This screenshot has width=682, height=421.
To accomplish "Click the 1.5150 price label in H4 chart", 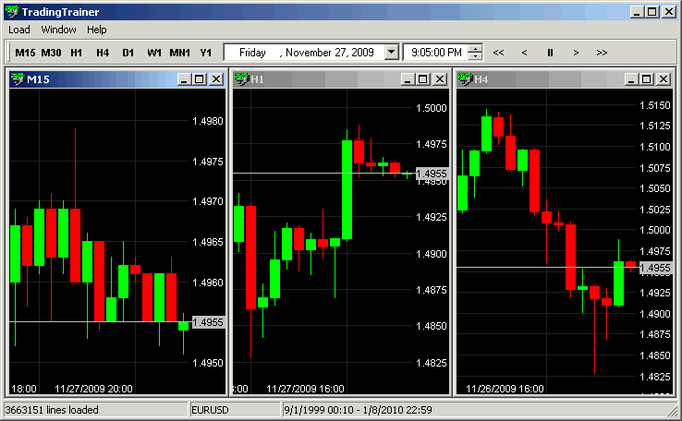I will click(655, 105).
